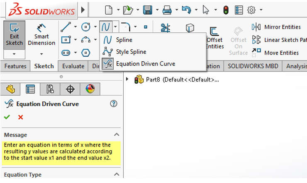Click Move Entities

pos(275,53)
